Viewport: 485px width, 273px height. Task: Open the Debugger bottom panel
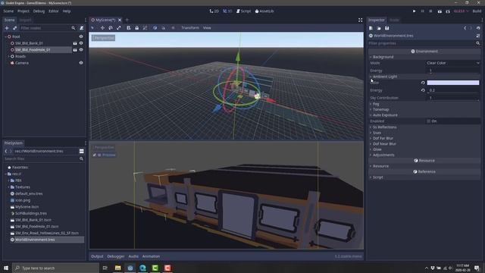coord(116,256)
